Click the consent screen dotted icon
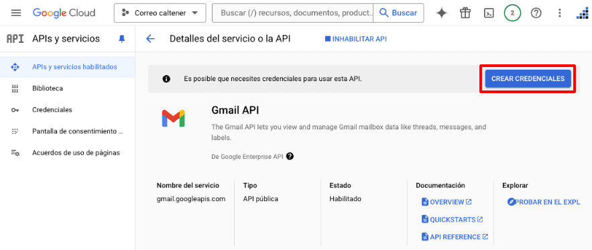Screen dimensions: 592x250 click(x=15, y=131)
